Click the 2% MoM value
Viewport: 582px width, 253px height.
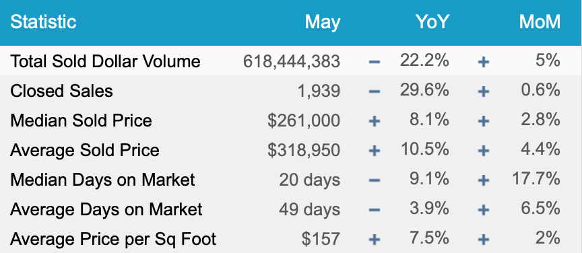coord(548,238)
